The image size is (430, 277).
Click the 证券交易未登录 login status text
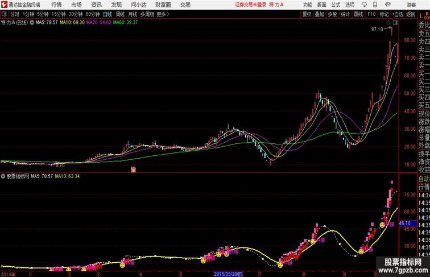pos(251,5)
